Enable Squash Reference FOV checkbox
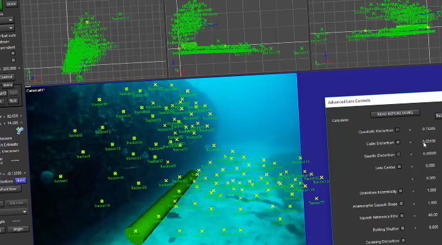 401,216
